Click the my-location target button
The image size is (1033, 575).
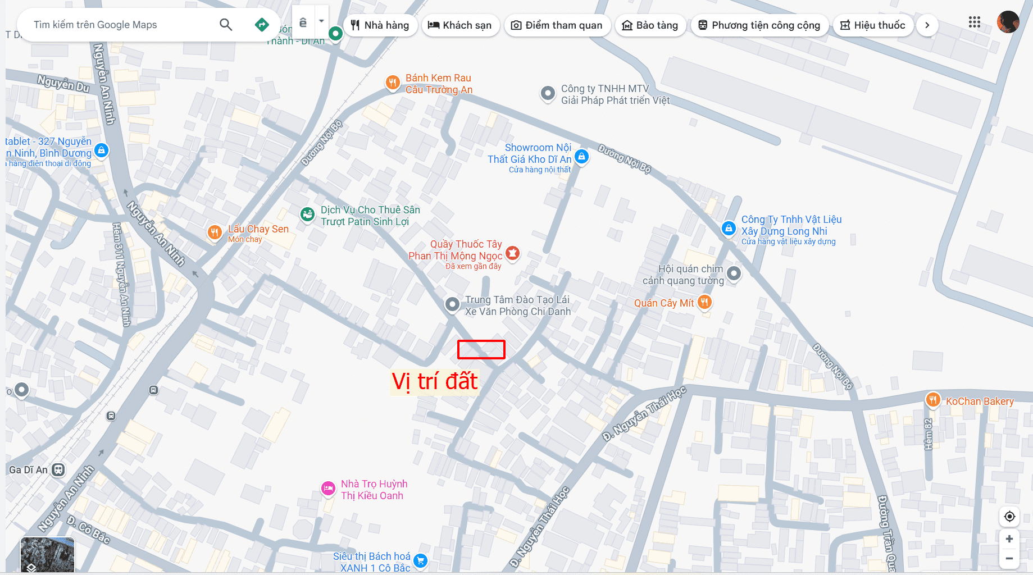pyautogui.click(x=1009, y=517)
